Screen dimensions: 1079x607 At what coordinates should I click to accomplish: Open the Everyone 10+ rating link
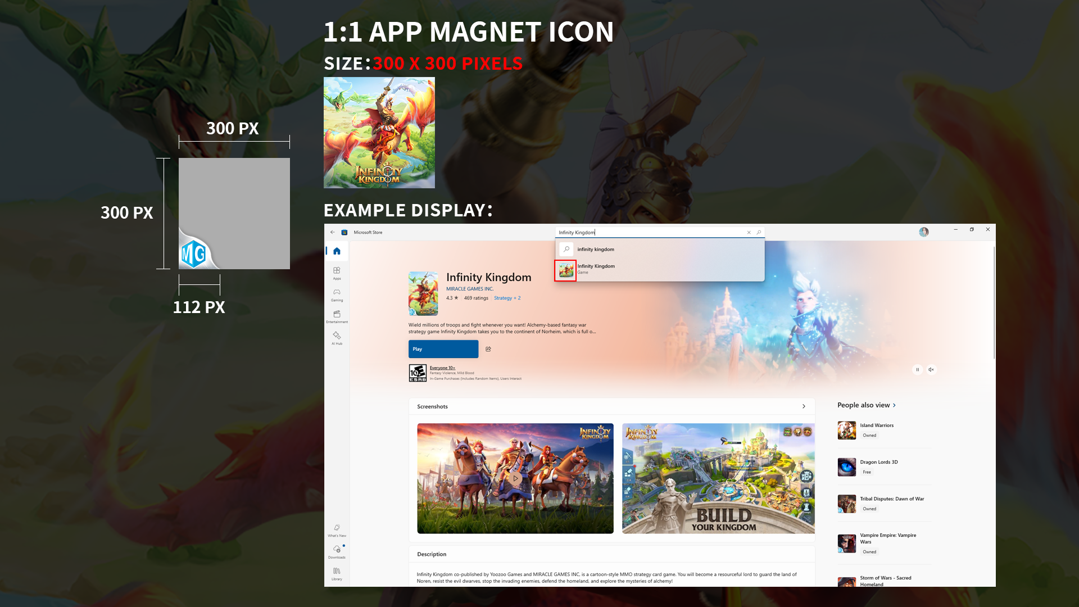442,368
